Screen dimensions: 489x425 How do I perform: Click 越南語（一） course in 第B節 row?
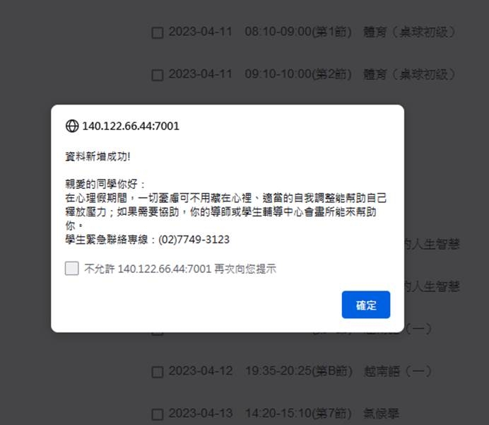398,371
